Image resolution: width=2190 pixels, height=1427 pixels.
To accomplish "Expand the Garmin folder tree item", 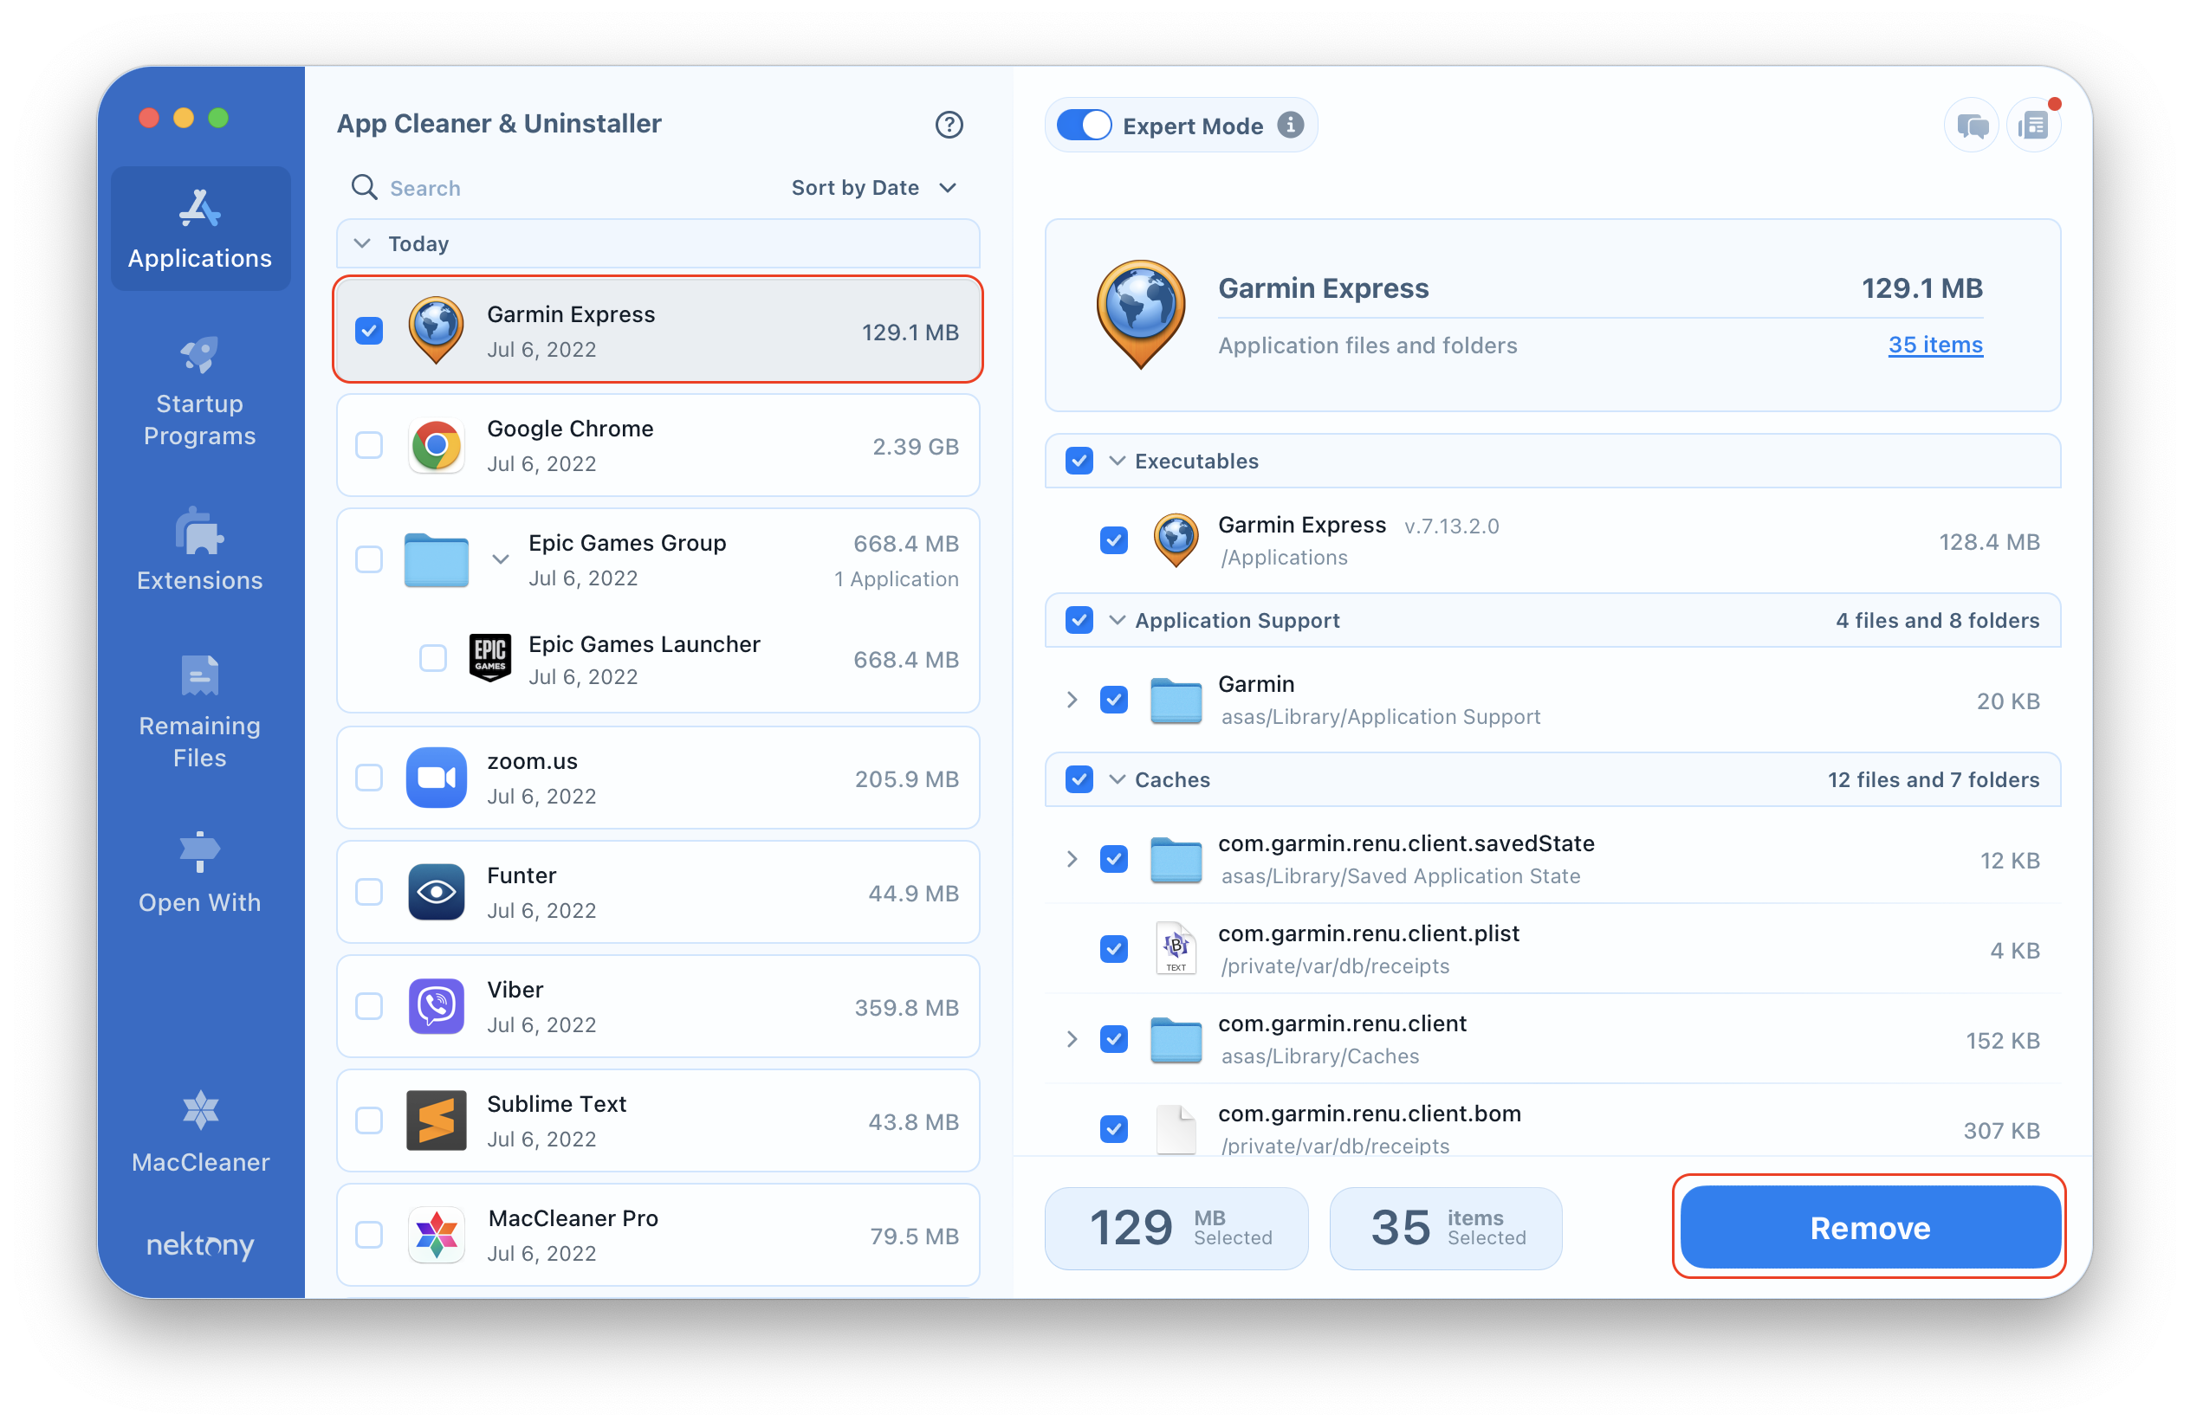I will [x=1072, y=701].
